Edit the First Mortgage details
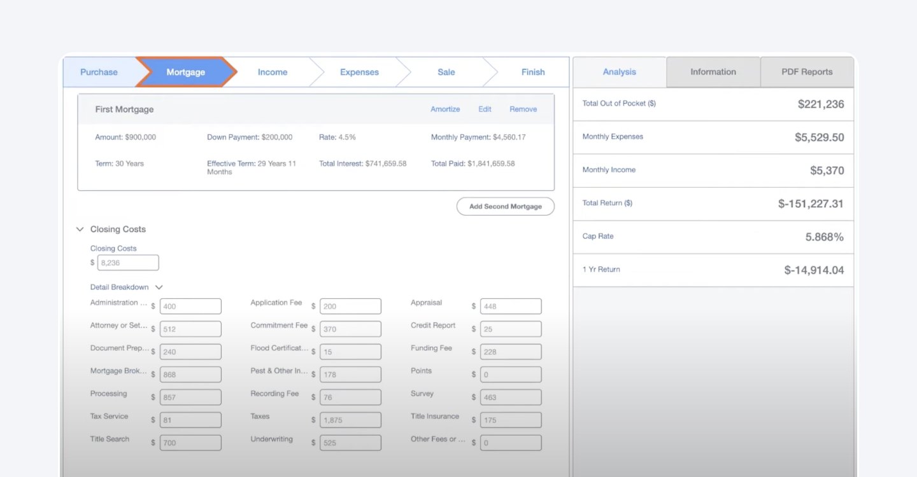 484,109
